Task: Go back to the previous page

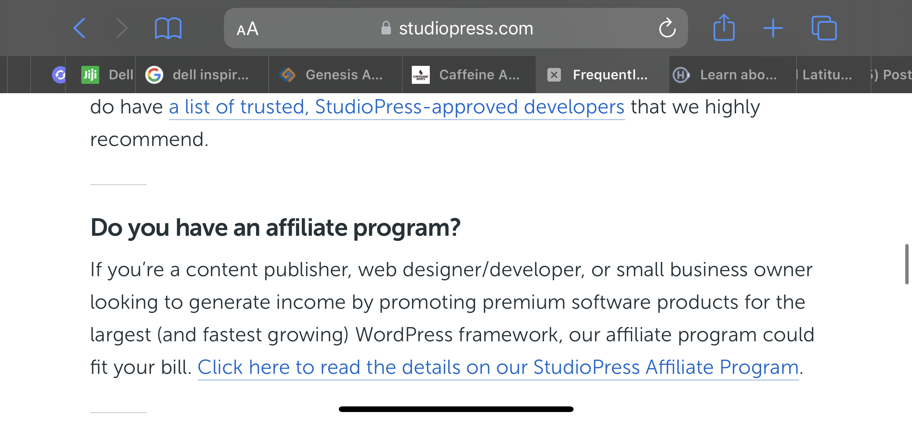Action: (x=79, y=28)
